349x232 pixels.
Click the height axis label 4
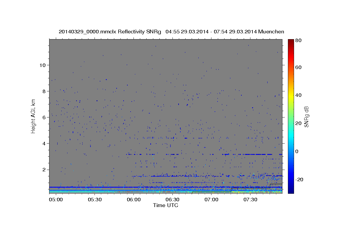(44, 143)
